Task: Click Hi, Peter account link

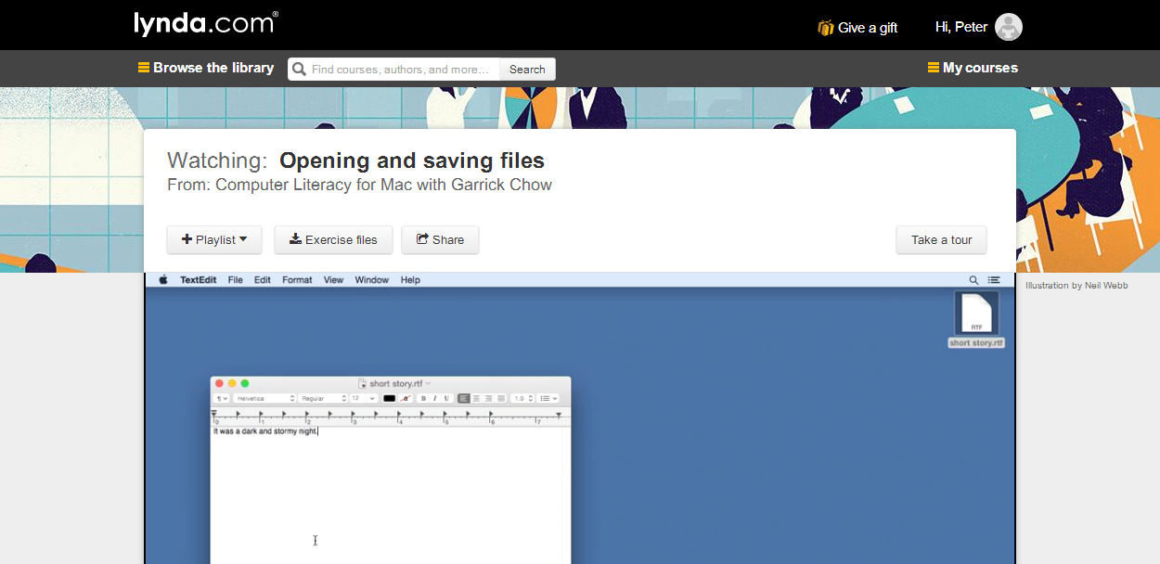Action: [x=961, y=27]
